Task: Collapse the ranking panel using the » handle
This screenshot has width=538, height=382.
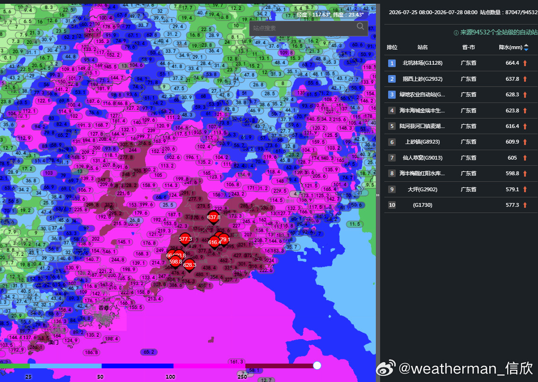Action: (x=378, y=195)
